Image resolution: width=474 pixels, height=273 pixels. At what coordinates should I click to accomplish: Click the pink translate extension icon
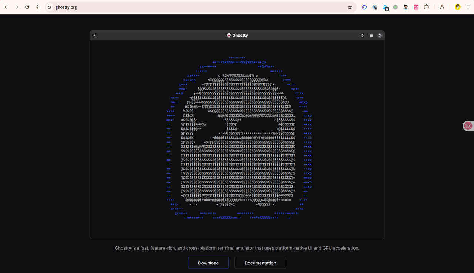(416, 7)
